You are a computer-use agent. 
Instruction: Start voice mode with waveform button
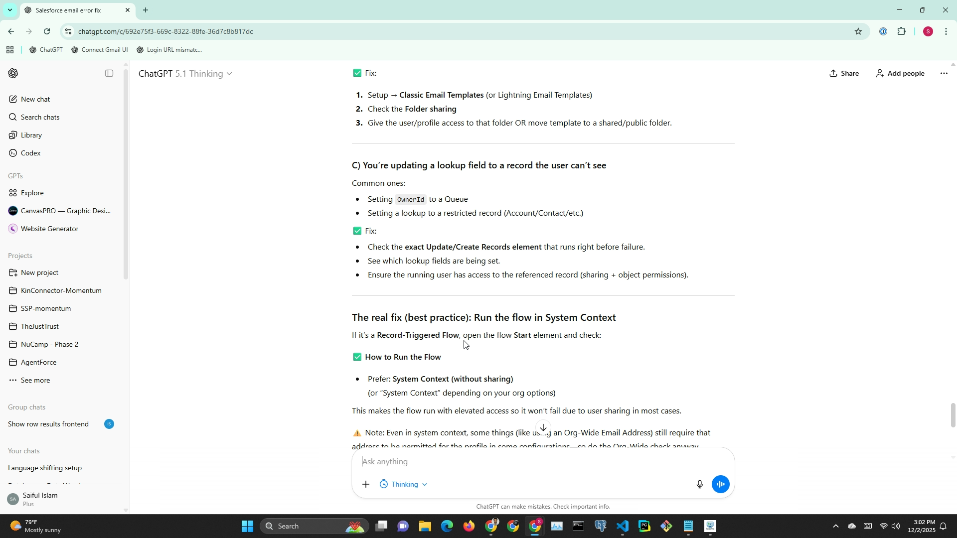[720, 484]
